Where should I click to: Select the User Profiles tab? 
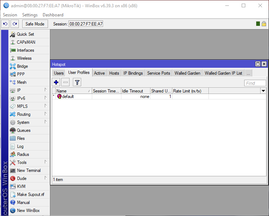tap(79, 72)
